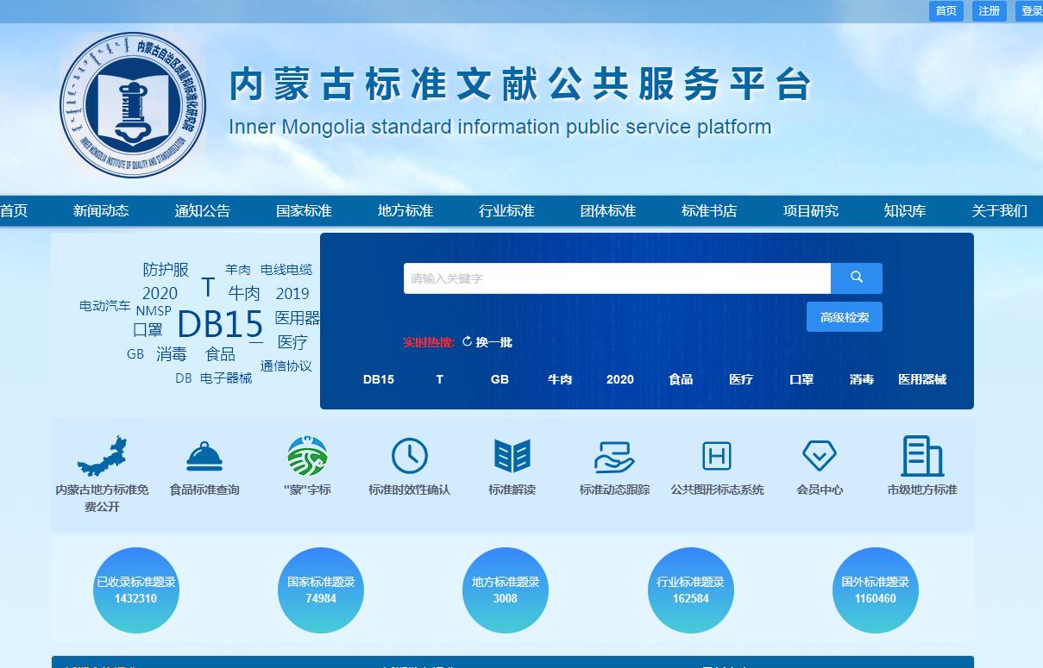
Task: Click 医用器 in the tag cloud
Action: pos(298,318)
